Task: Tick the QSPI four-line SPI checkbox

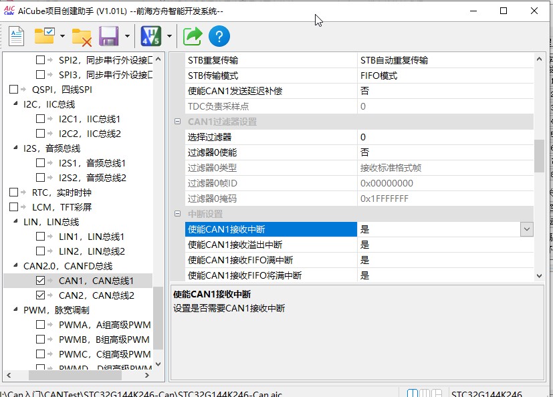Action: point(13,90)
